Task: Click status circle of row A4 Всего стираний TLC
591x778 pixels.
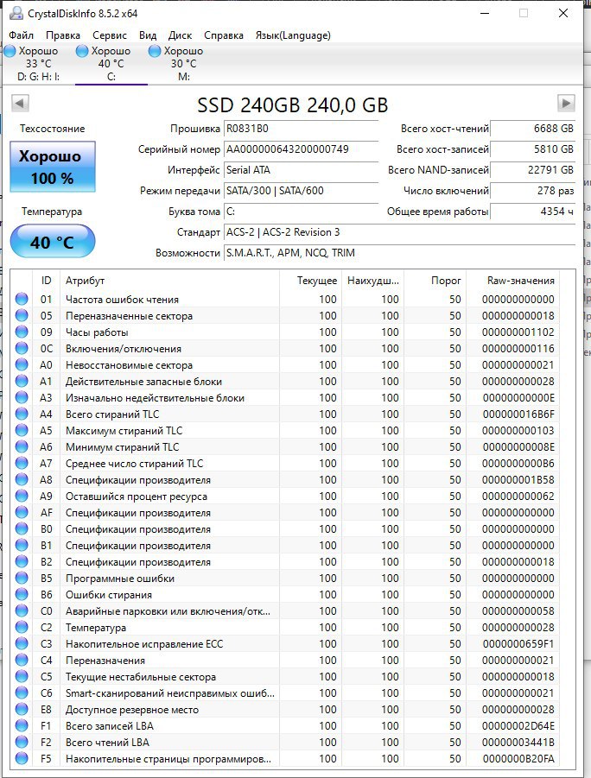Action: tap(22, 414)
